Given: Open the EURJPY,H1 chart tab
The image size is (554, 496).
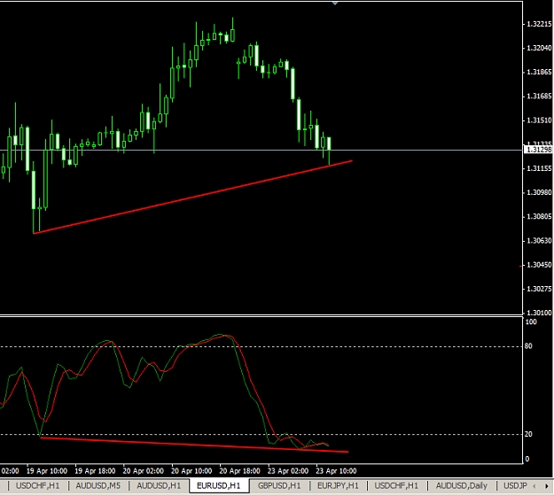Looking at the screenshot, I should pos(338,485).
